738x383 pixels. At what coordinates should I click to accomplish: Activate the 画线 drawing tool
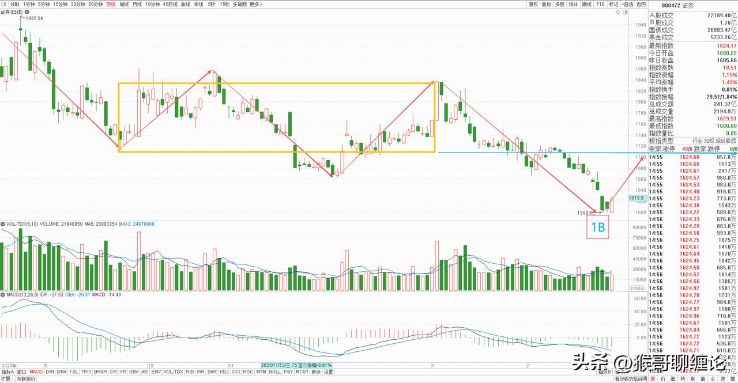coord(587,3)
